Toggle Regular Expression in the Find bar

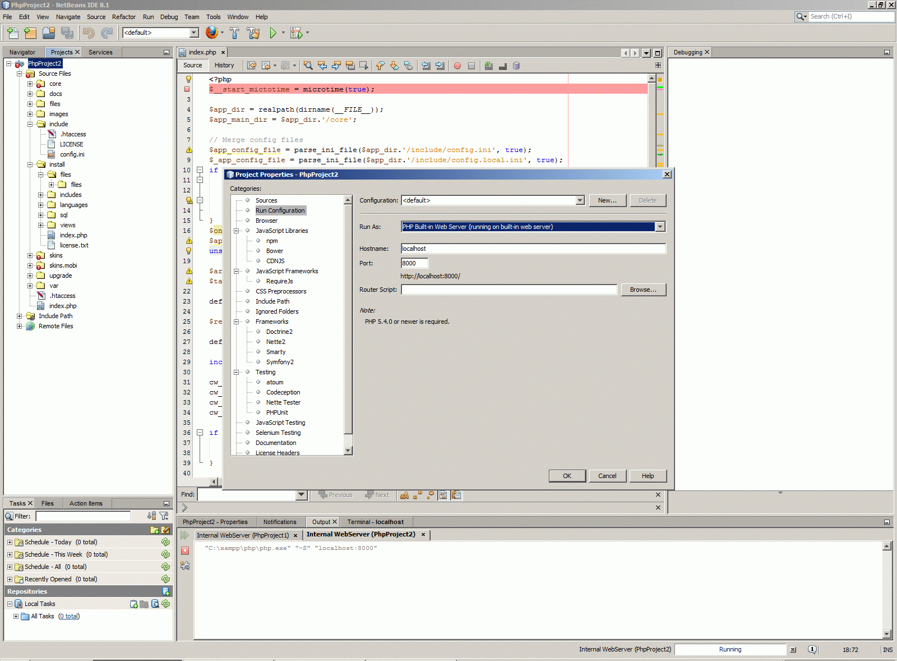point(431,495)
